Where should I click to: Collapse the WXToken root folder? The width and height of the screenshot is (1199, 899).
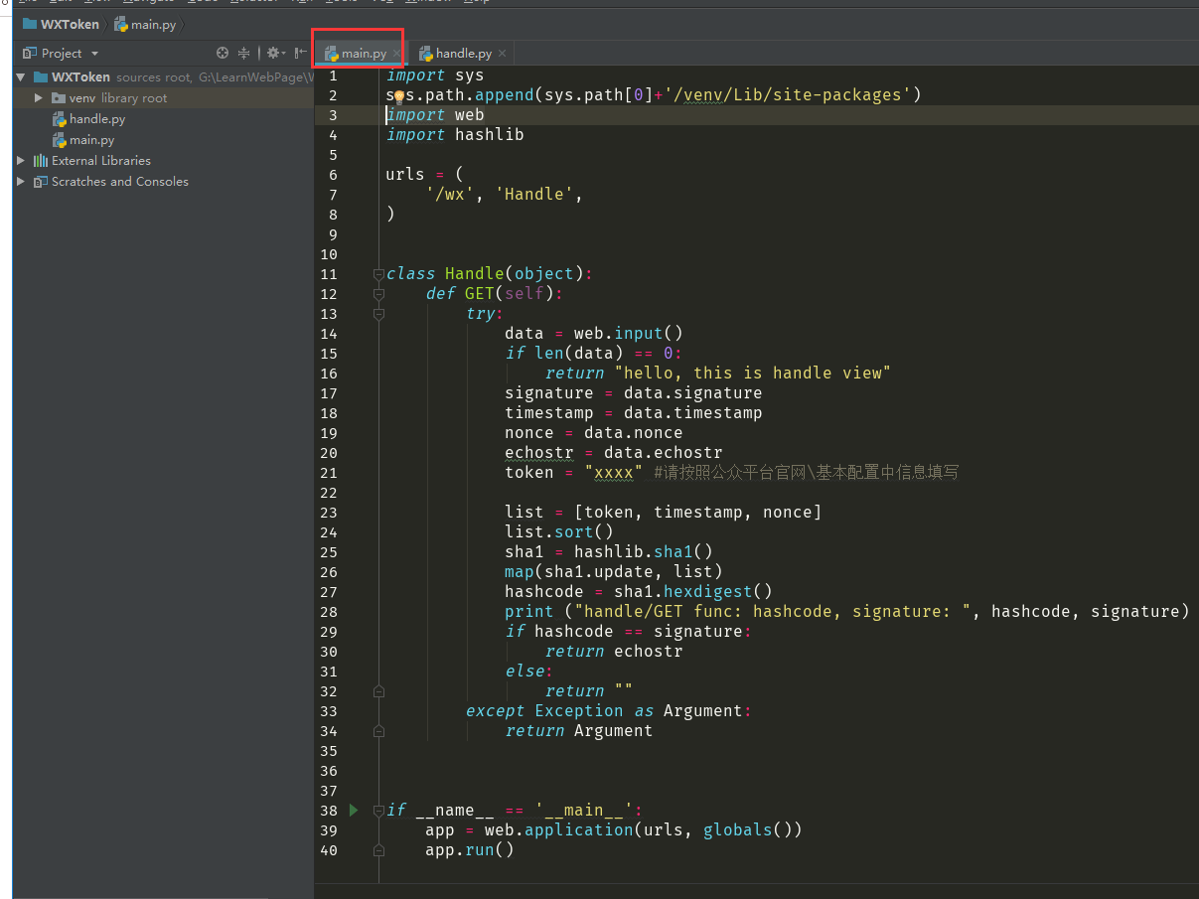[21, 77]
